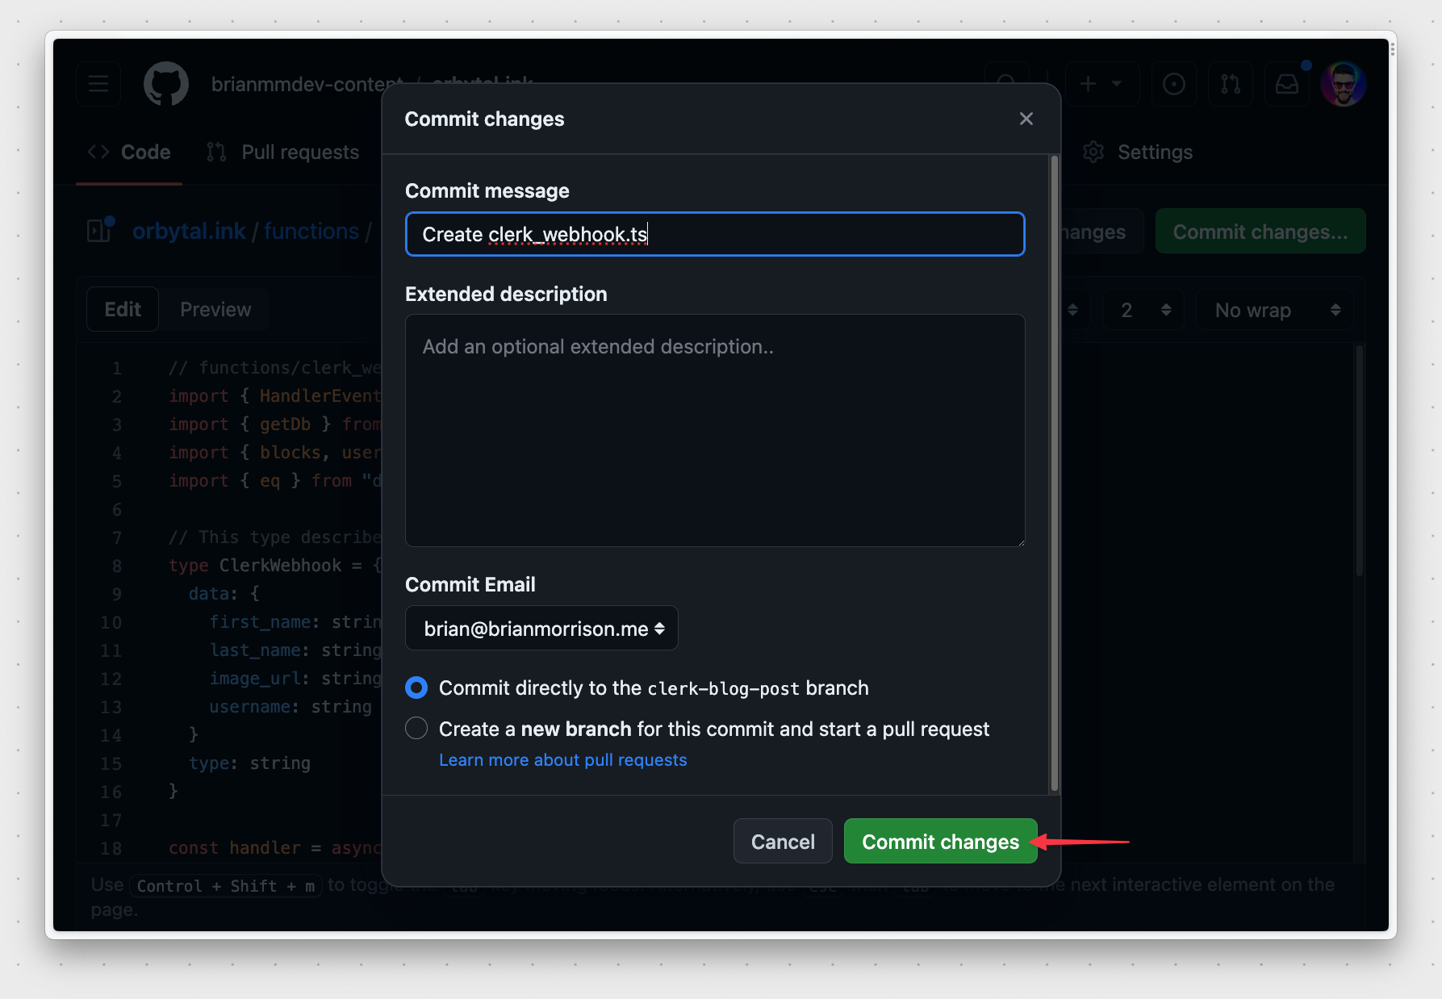The width and height of the screenshot is (1442, 999).
Task: Open the Commit Email dropdown
Action: pyautogui.click(x=541, y=628)
